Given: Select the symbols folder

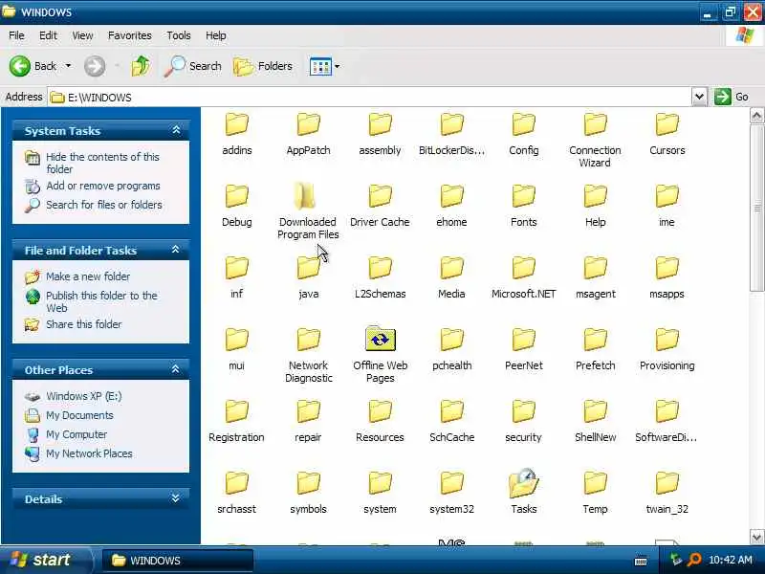Looking at the screenshot, I should (x=308, y=493).
